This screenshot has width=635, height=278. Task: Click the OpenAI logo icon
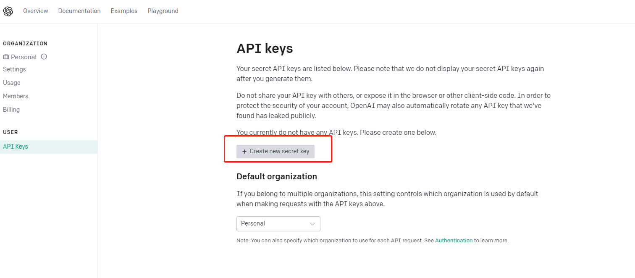pos(8,11)
